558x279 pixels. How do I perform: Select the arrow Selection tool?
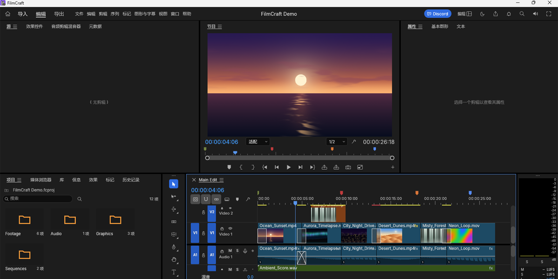pos(173,184)
